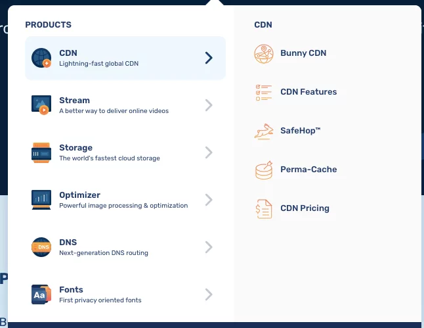Select the Optimizer product menu item
Viewport: 424px width, 328px height.
[125, 200]
